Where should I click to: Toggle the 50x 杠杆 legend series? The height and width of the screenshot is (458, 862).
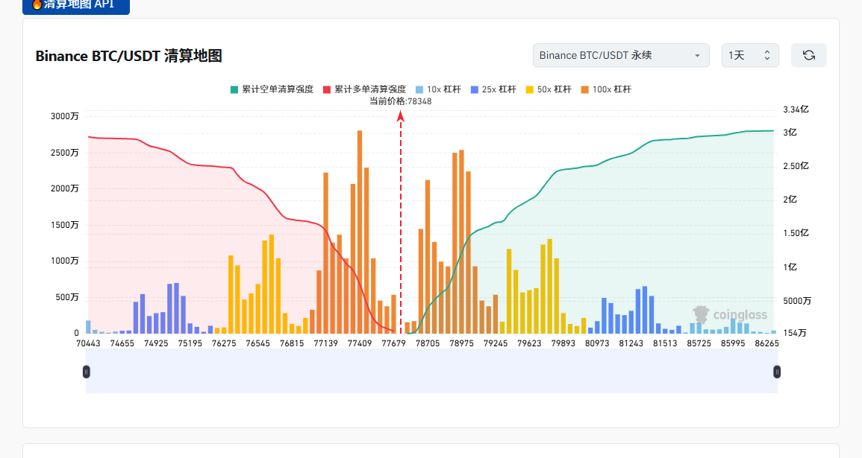click(x=549, y=89)
